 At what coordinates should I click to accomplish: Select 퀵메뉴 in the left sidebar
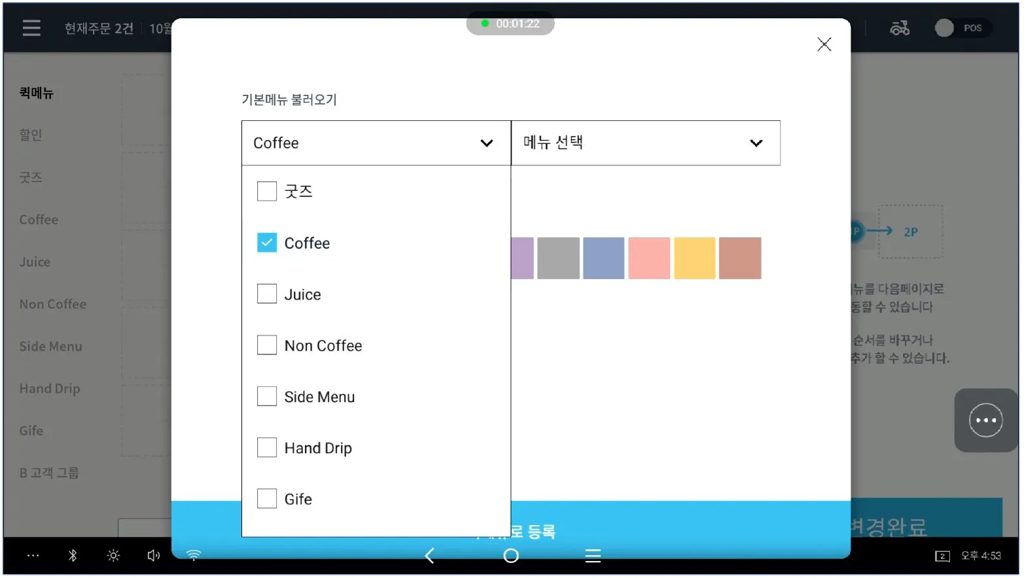pos(37,93)
